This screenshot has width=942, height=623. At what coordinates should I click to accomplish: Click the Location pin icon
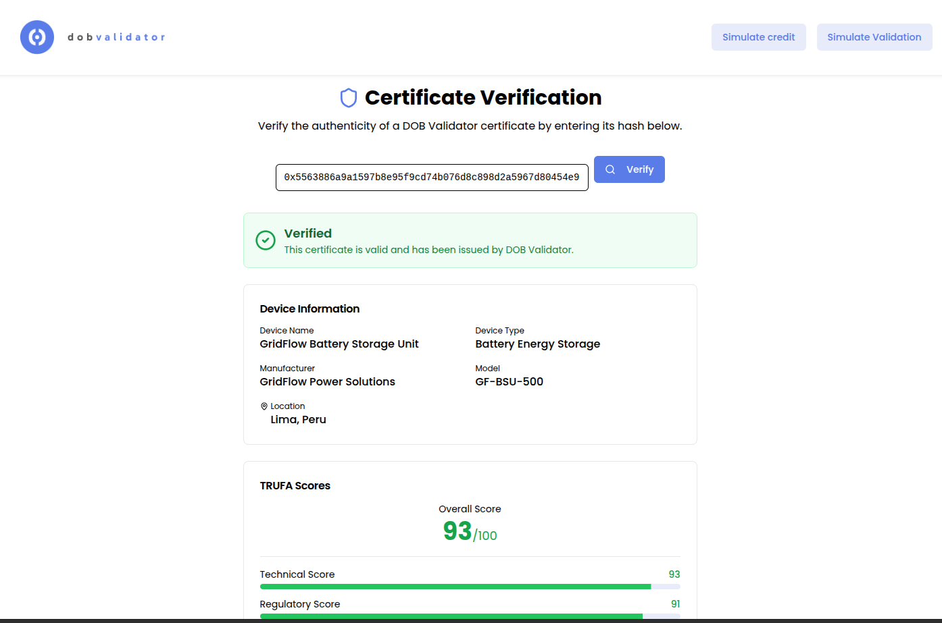point(264,406)
